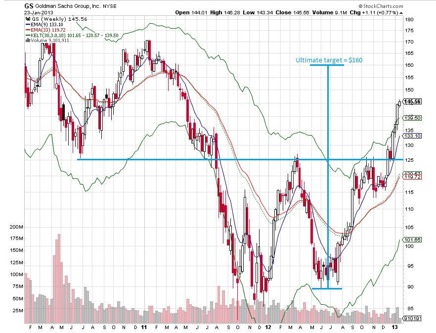This screenshot has height=333, width=436.
Task: Click the 12 year label on the time axis
Action: coord(268,327)
